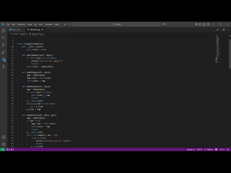
Task: Click the addToEmpty method name
Action: pos(32,55)
